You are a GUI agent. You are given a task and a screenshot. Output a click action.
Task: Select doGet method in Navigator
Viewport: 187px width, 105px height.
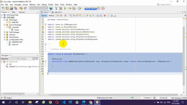point(24,66)
